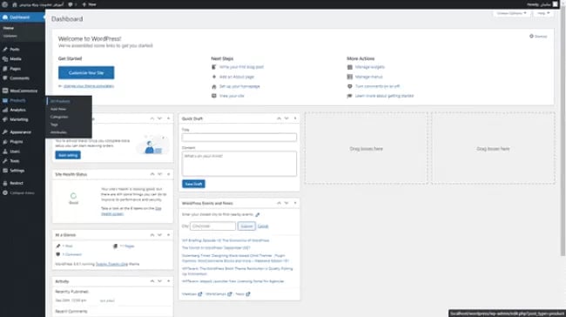Click the Turn comments on or off link
The width and height of the screenshot is (566, 317).
click(377, 86)
